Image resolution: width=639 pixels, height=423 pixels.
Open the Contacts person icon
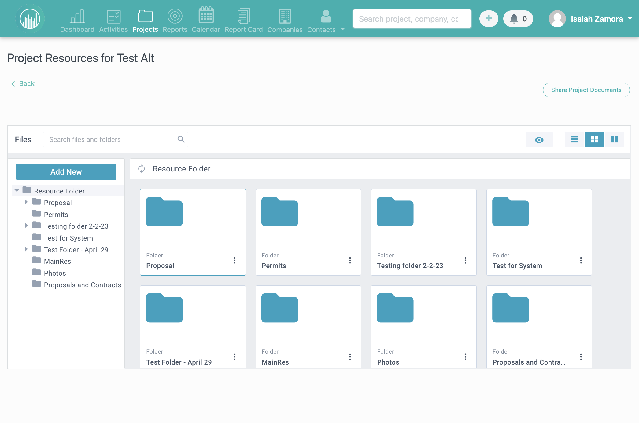[x=326, y=17]
